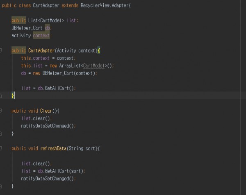Click the Clear method name
This screenshot has width=246, height=195.
click(x=46, y=111)
